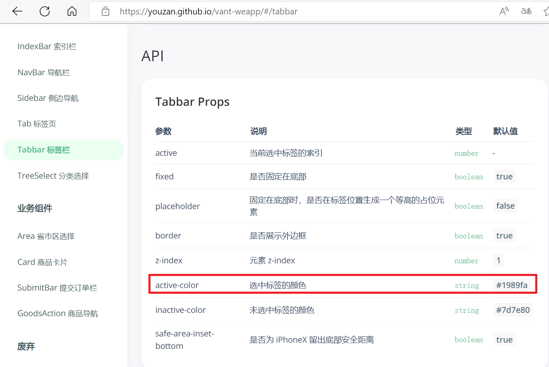View site info via the lock icon
The height and width of the screenshot is (367, 549).
point(105,11)
